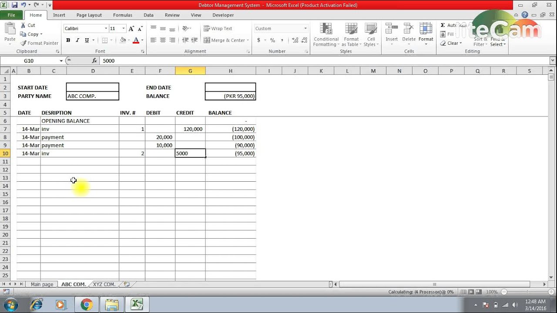
Task: Click Bottom Align icon
Action: [x=172, y=28]
